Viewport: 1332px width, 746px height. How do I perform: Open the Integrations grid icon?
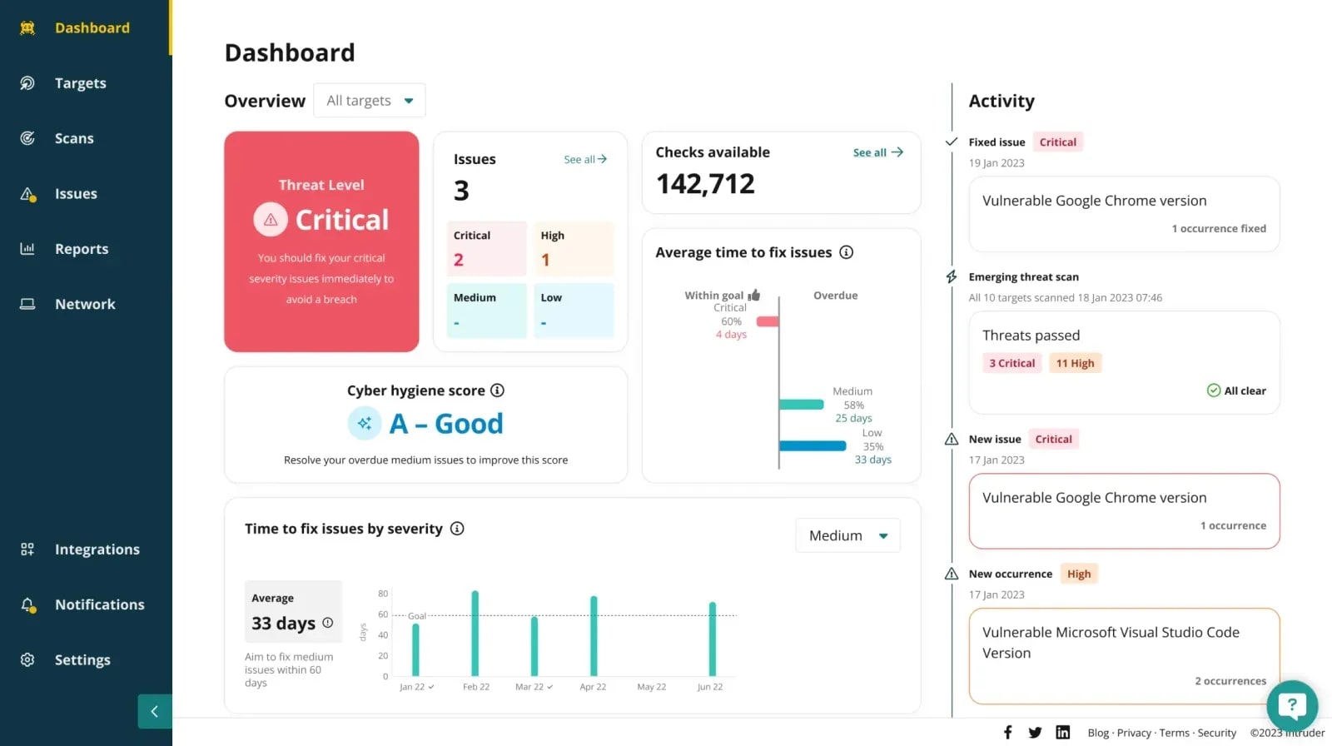click(27, 550)
